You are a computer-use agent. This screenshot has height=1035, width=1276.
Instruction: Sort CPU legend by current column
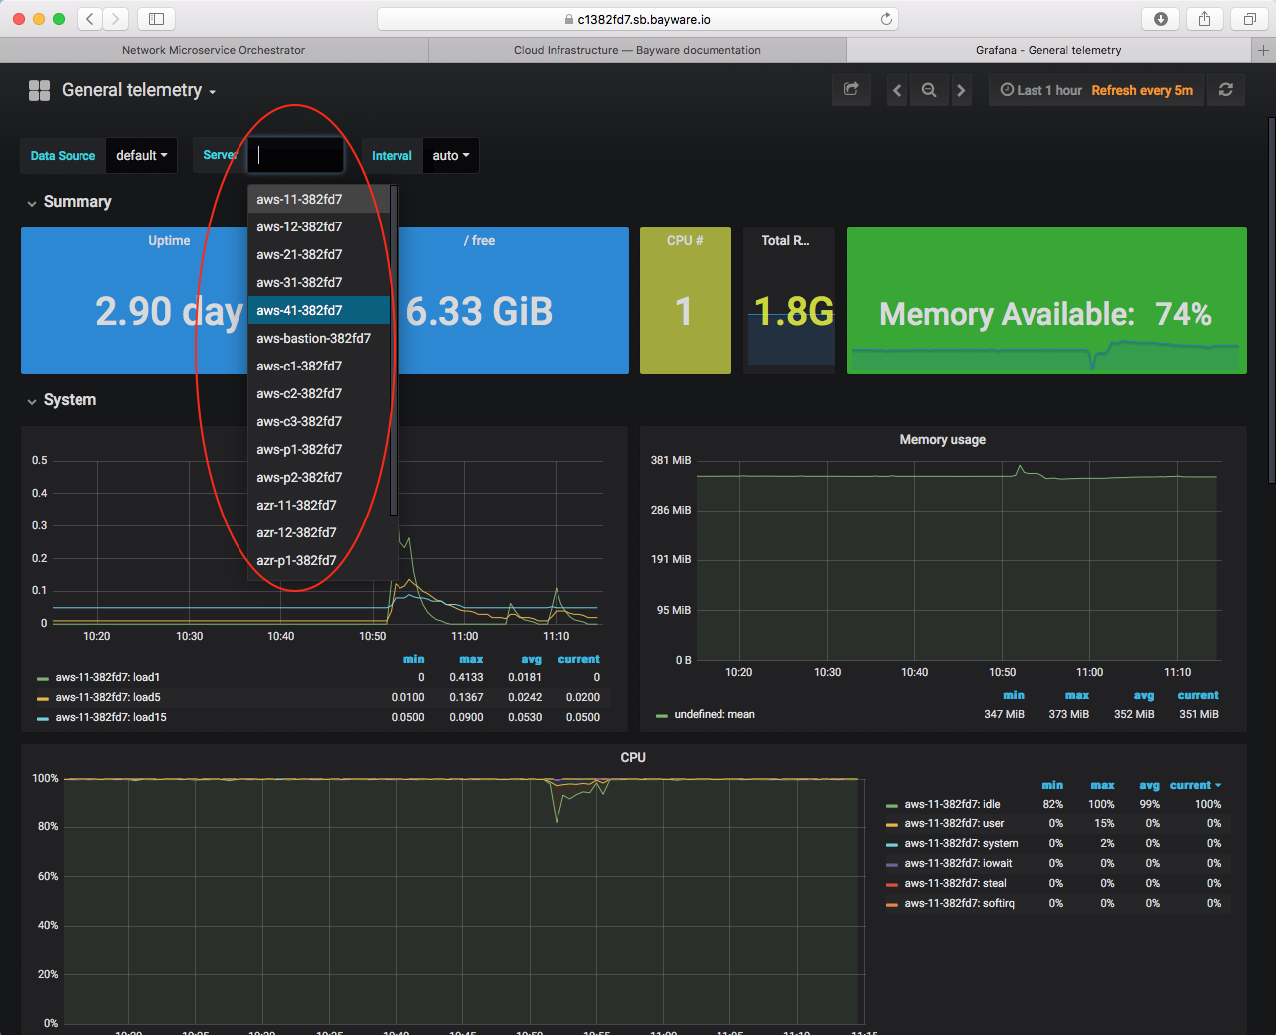tap(1195, 785)
